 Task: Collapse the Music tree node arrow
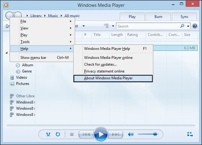[x=7, y=53]
